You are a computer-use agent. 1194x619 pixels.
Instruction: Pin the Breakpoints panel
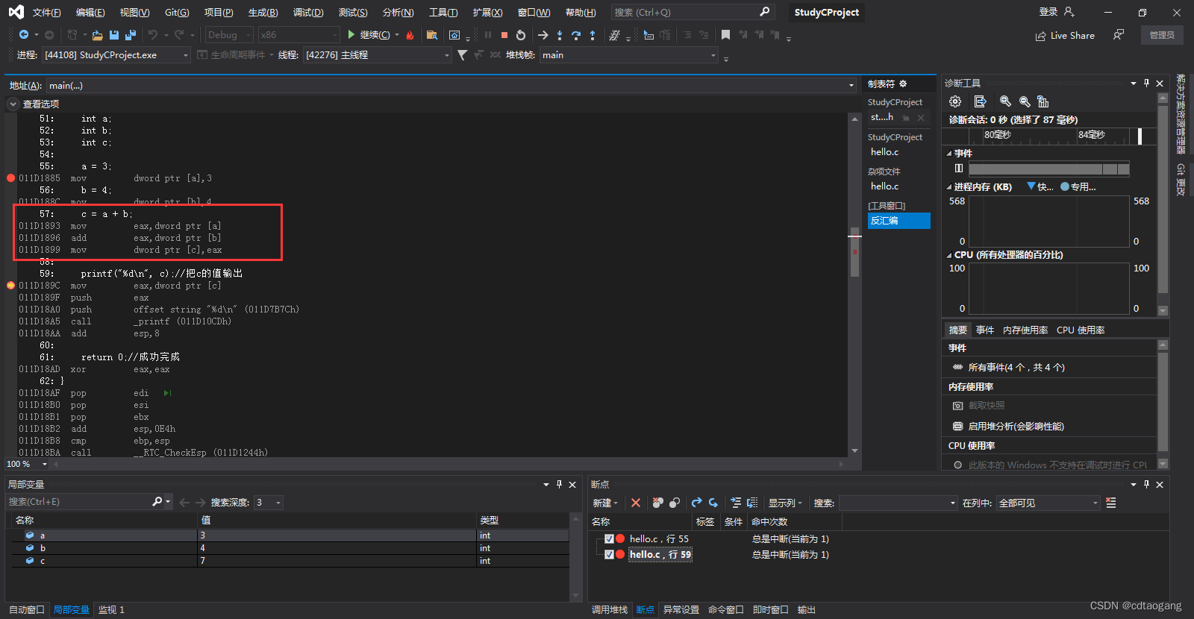[1146, 484]
